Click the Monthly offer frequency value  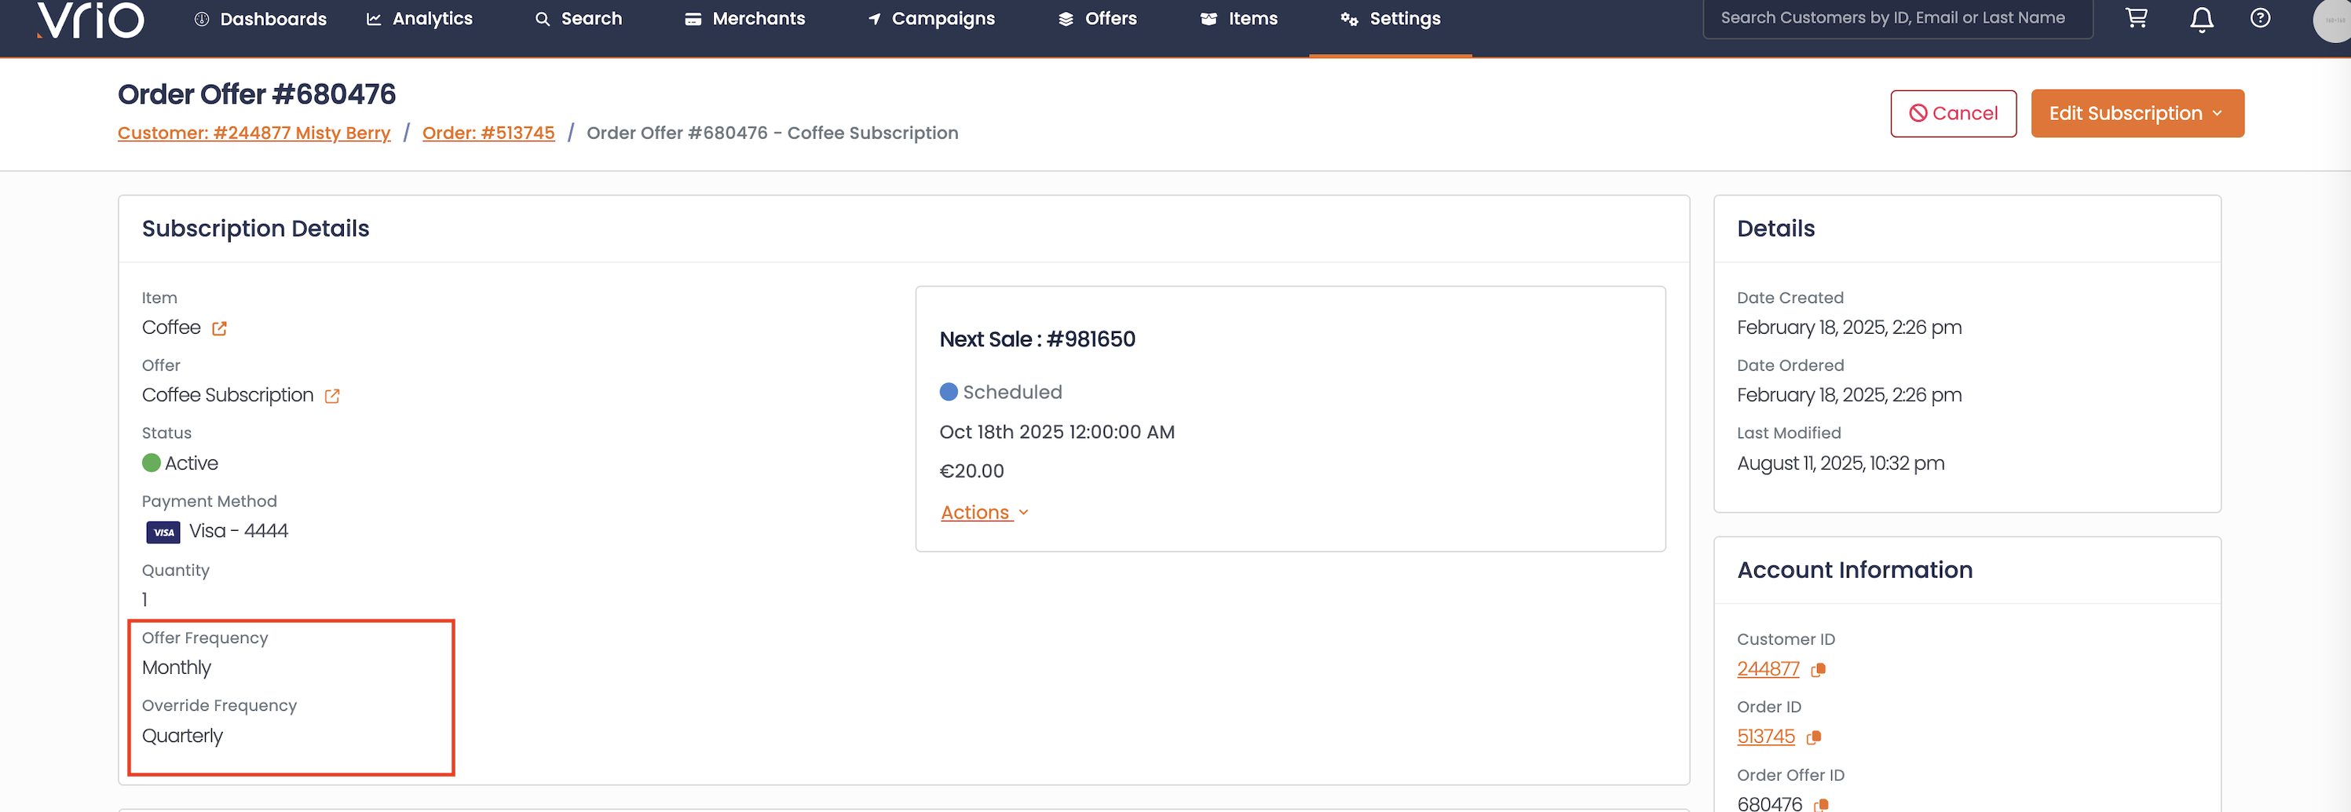176,668
